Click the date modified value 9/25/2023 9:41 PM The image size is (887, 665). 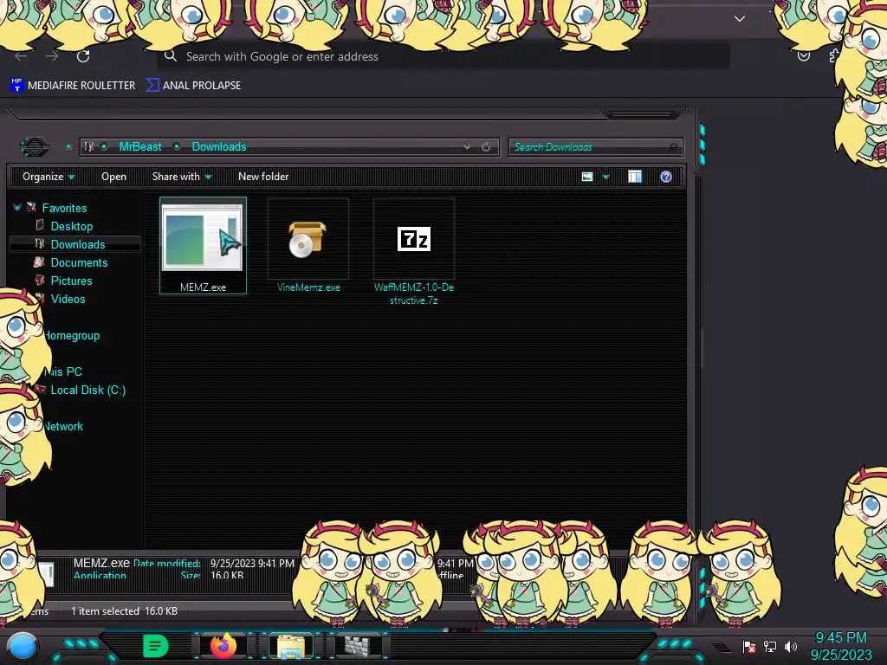[x=252, y=563]
